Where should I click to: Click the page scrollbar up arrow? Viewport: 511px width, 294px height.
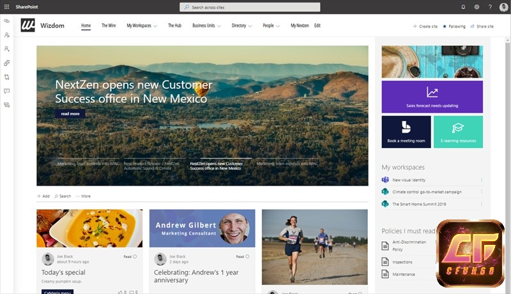507,40
